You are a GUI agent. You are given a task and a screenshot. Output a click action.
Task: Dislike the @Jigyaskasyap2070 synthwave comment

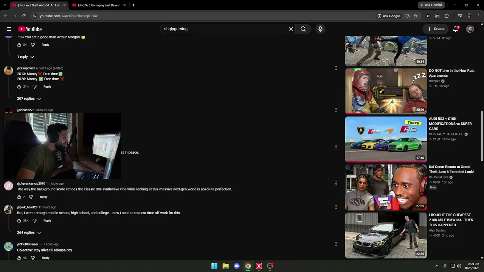[31, 197]
